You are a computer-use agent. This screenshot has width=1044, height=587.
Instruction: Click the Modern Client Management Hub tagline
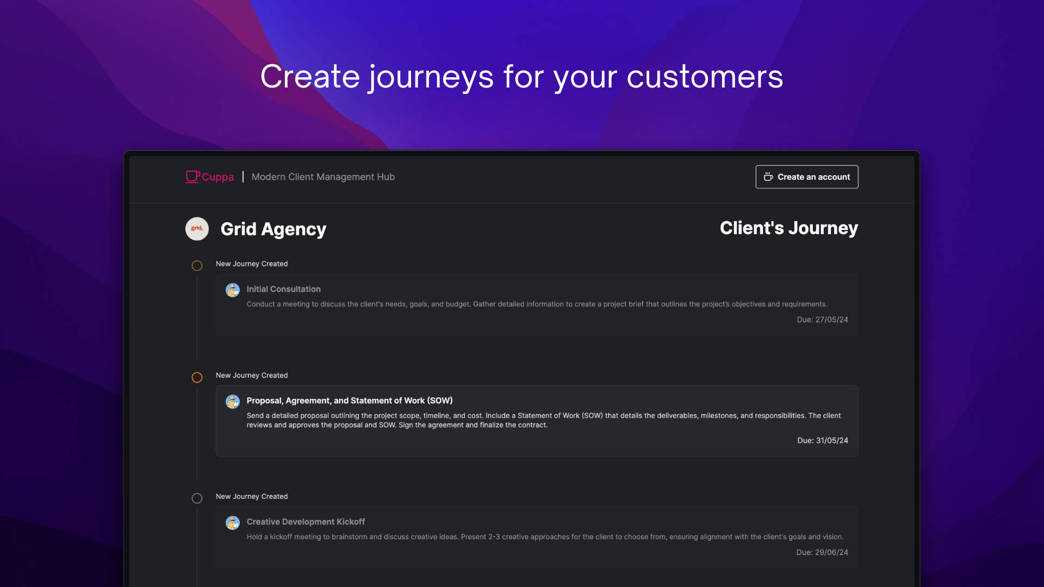point(323,177)
